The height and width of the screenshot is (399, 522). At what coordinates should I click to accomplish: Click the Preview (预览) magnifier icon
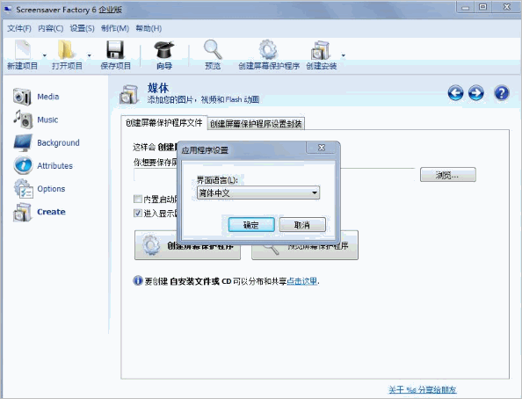pyautogui.click(x=213, y=49)
